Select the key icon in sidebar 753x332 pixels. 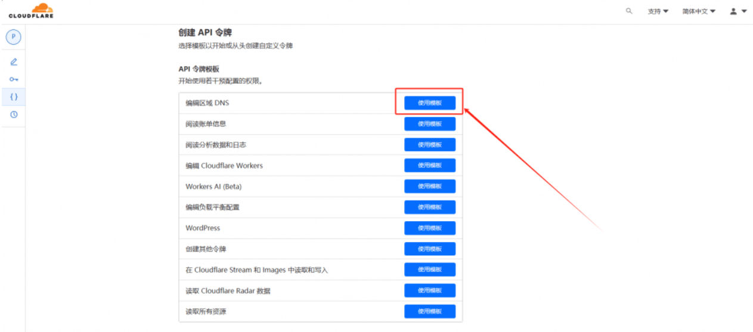coord(14,79)
